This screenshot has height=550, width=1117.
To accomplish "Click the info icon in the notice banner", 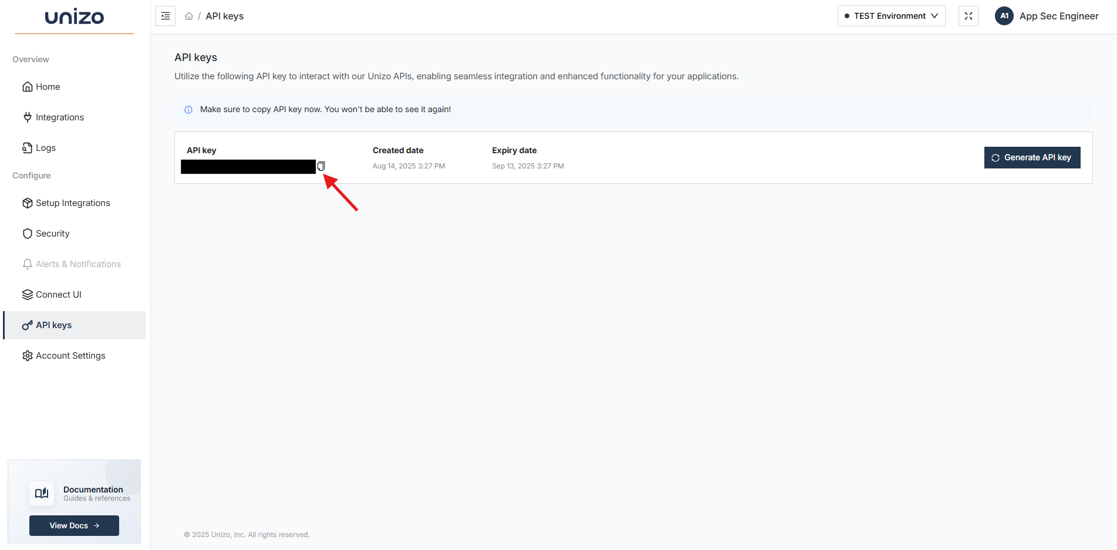I will click(188, 110).
